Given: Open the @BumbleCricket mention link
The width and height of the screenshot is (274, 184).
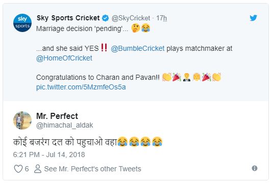Looking at the screenshot, I should point(138,48).
